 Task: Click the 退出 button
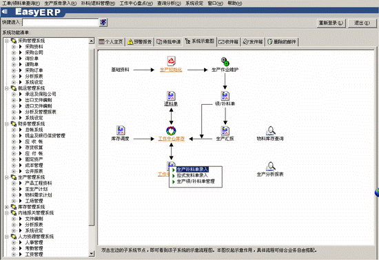coord(362,23)
